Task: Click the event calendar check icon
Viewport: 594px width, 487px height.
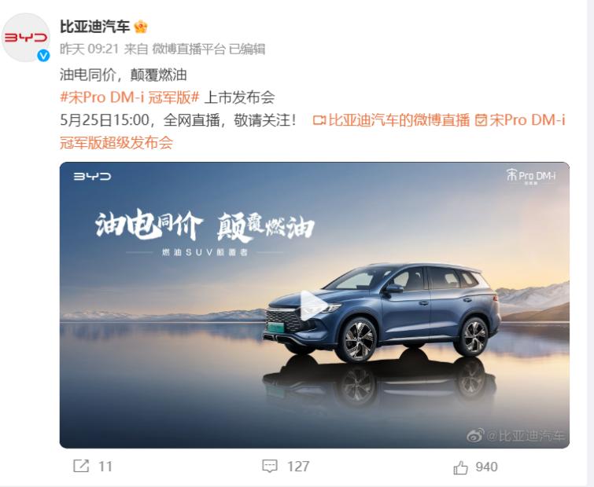Action: coord(481,121)
